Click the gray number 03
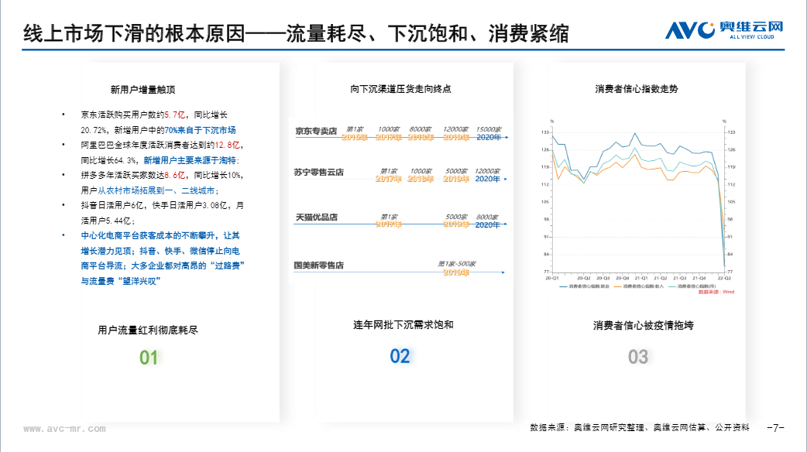Viewport: 807px width, 452px height. point(637,357)
